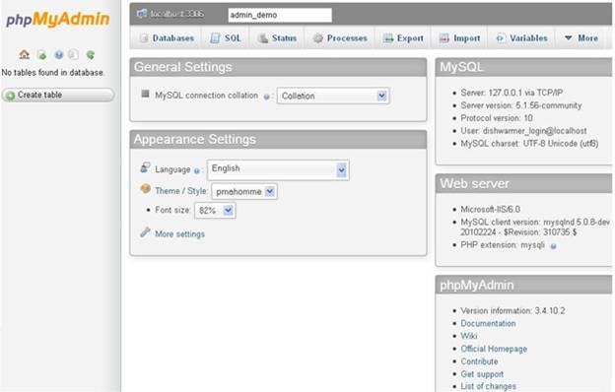Open the More settings link
The image size is (615, 392).
pyautogui.click(x=180, y=234)
